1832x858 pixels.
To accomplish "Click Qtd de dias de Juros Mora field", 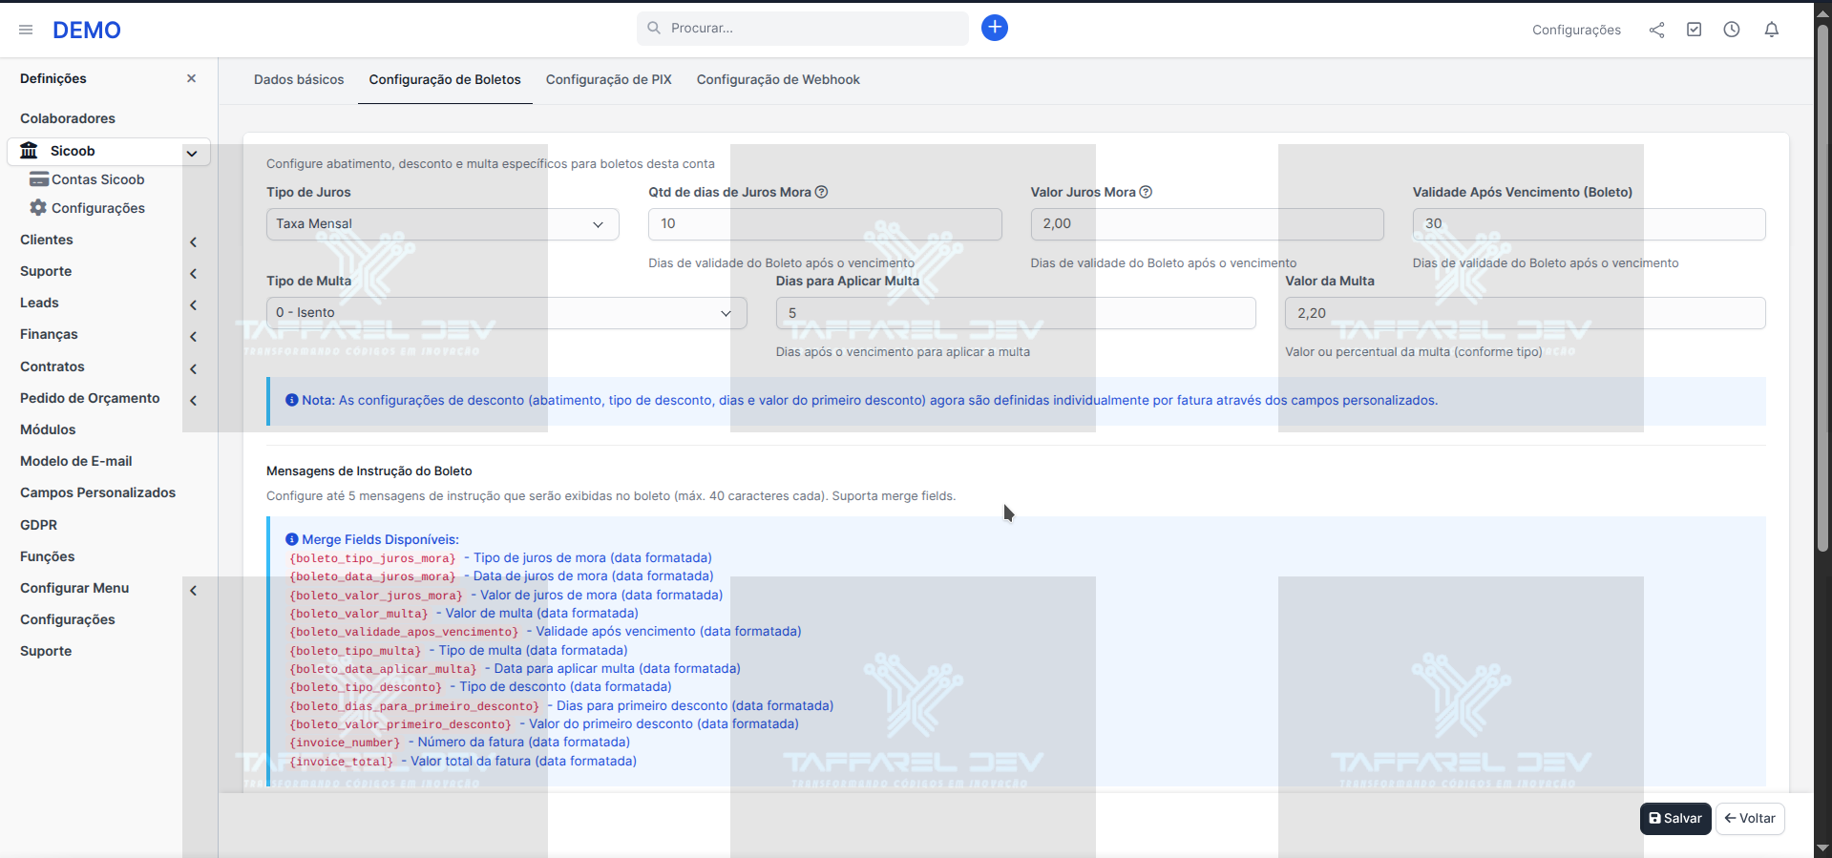I will [x=825, y=223].
